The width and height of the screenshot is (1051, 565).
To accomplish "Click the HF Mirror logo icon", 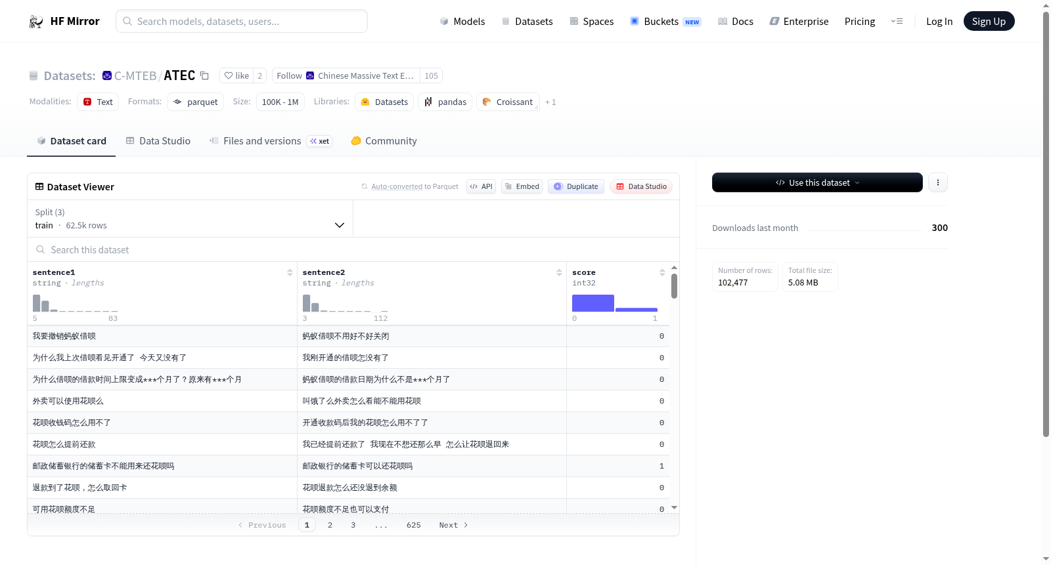I will 36,22.
